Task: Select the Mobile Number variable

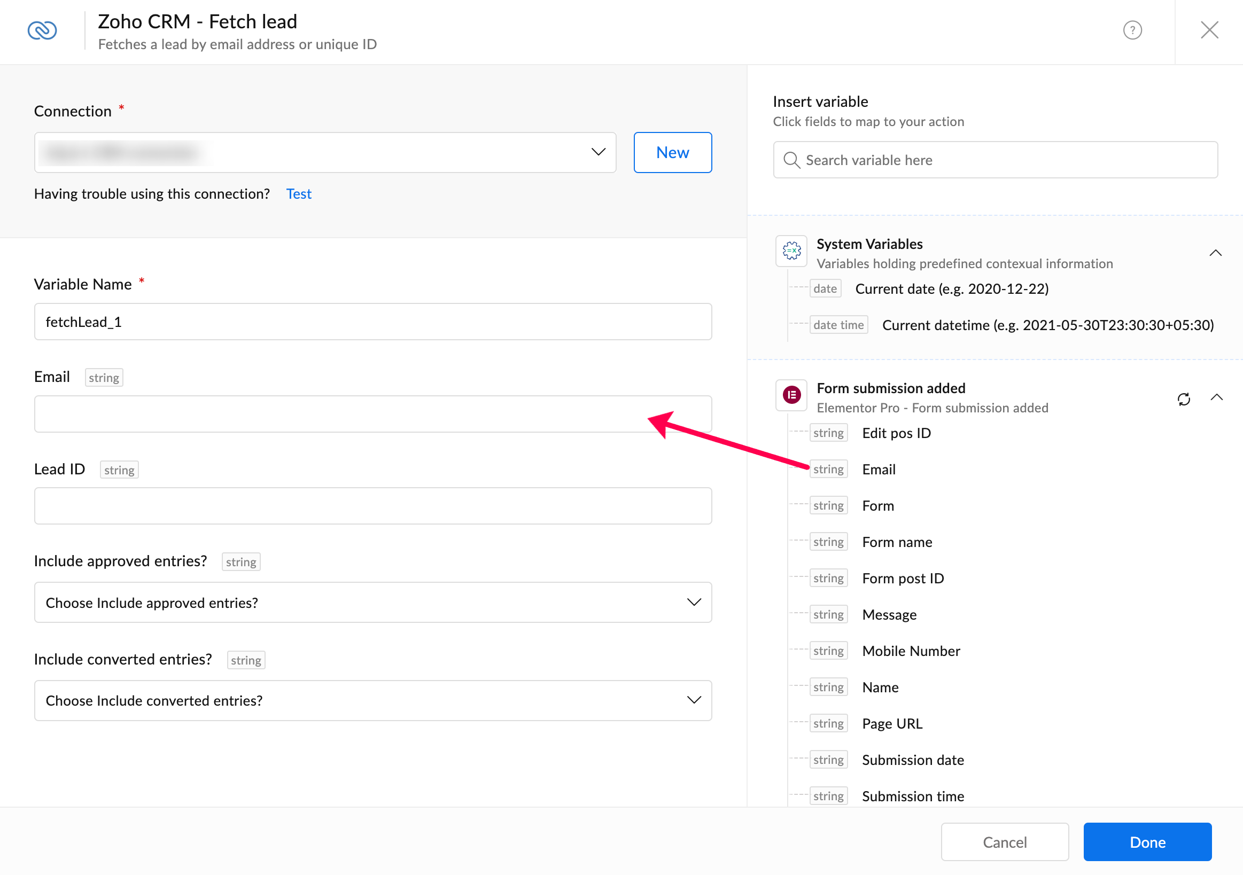Action: pos(911,651)
